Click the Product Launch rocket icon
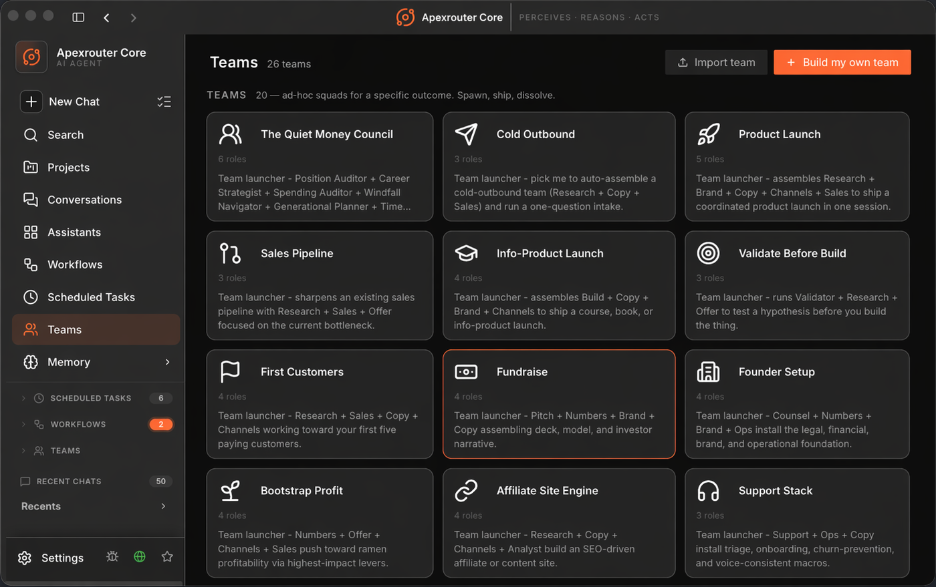Viewport: 936px width, 587px height. (708, 134)
